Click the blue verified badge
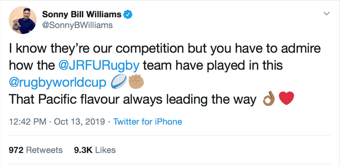Image resolution: width=340 pixels, height=166 pixels. 128,14
